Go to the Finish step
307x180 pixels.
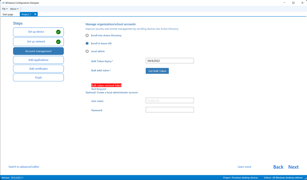(x=38, y=77)
